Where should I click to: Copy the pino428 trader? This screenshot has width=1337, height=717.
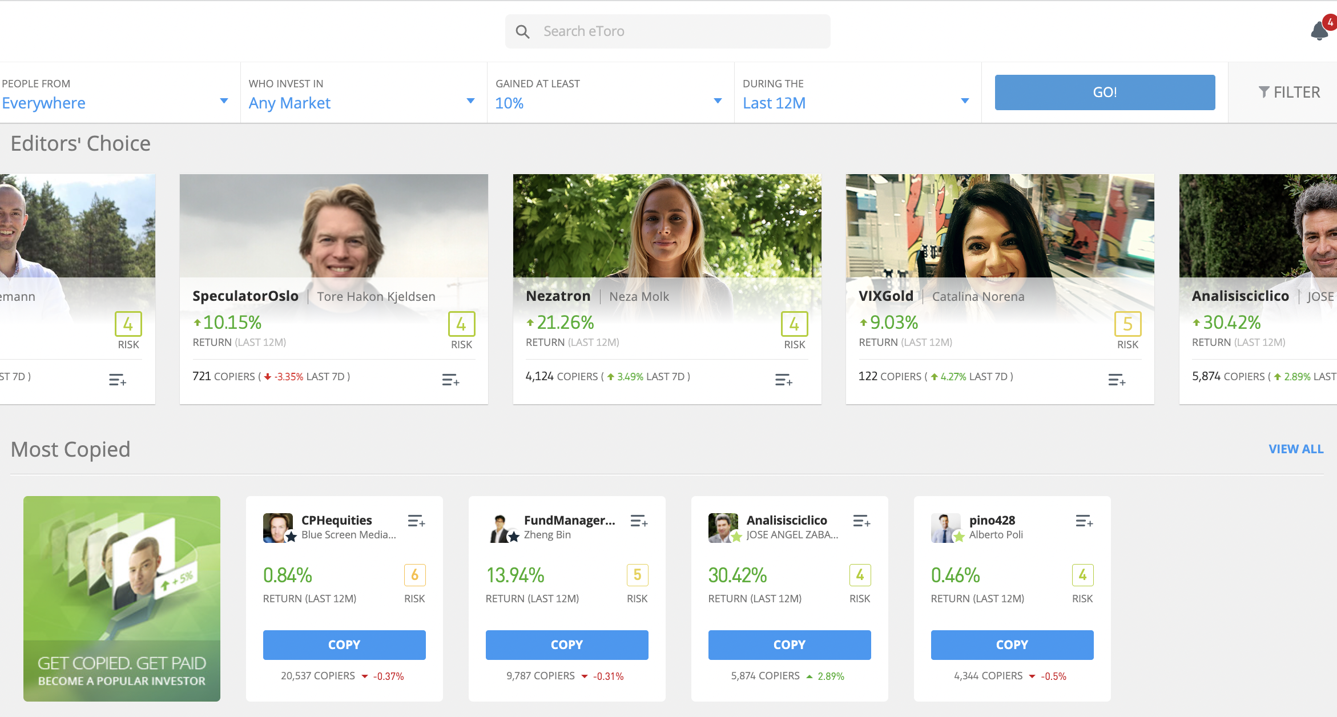tap(1012, 645)
